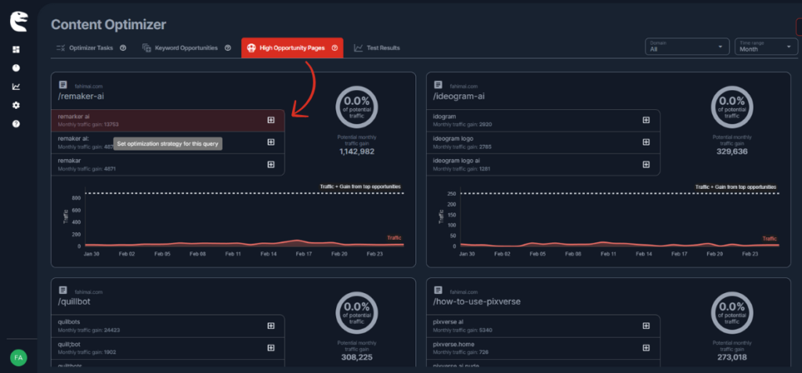Click the dinosaur logo in the sidebar
The width and height of the screenshot is (802, 373).
coord(19,21)
